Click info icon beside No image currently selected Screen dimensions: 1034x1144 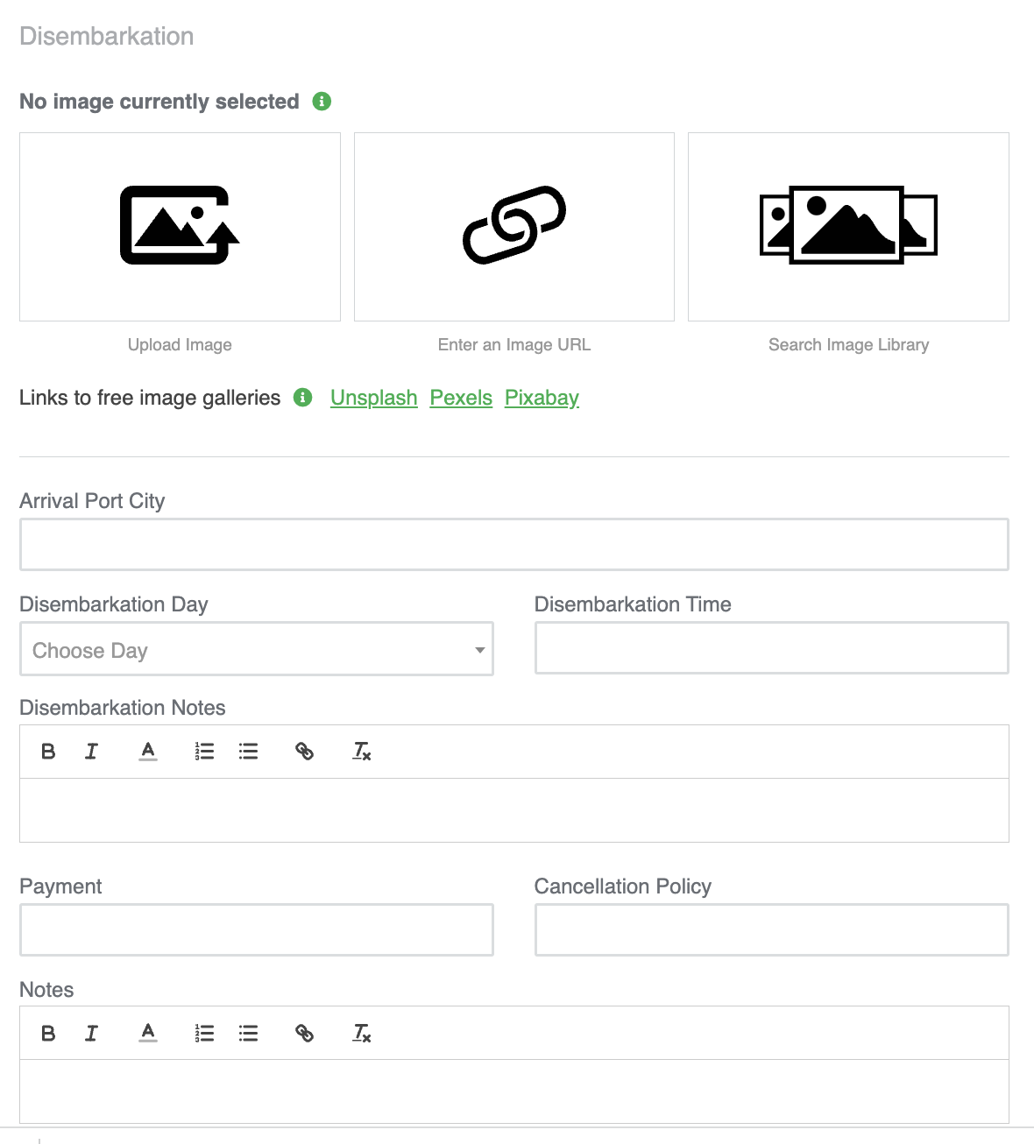point(322,102)
